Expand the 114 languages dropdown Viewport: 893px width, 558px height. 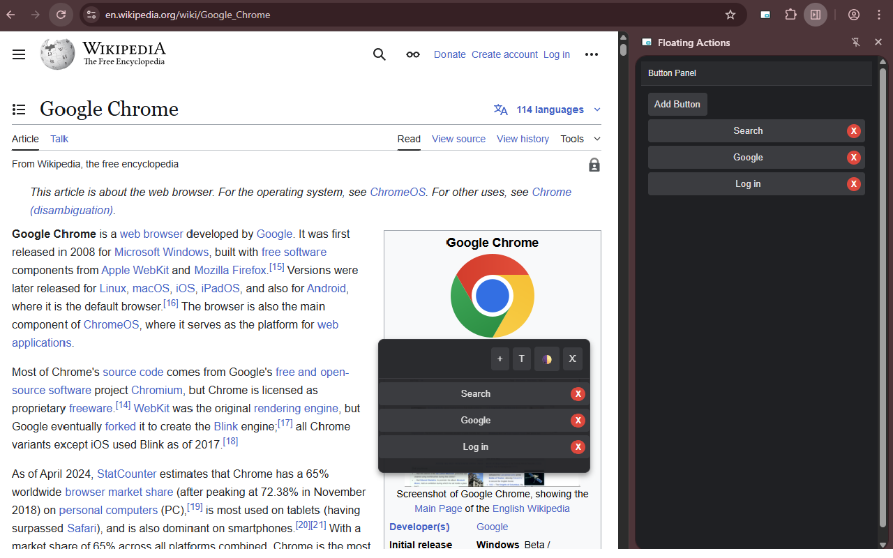tap(547, 110)
